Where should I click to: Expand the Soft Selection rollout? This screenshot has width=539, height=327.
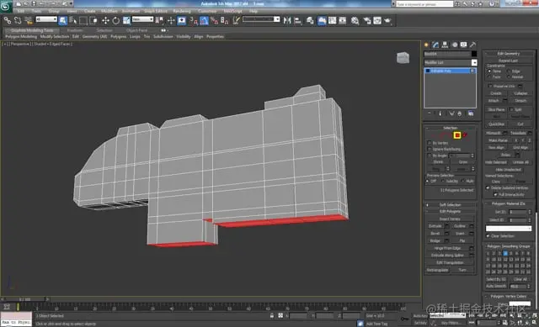click(450, 205)
